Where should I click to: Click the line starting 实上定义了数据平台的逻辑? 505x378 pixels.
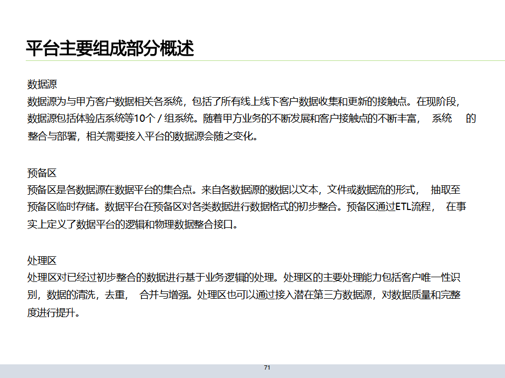pos(133,224)
